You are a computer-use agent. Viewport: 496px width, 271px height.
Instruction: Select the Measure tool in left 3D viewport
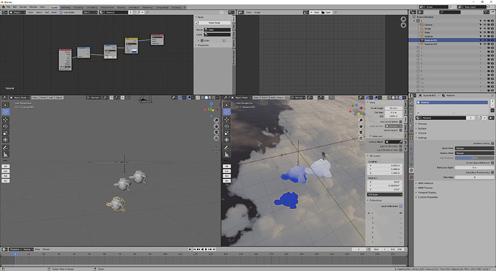coord(5,155)
